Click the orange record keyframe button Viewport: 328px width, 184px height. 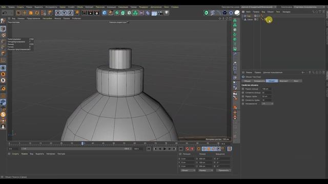(187, 149)
